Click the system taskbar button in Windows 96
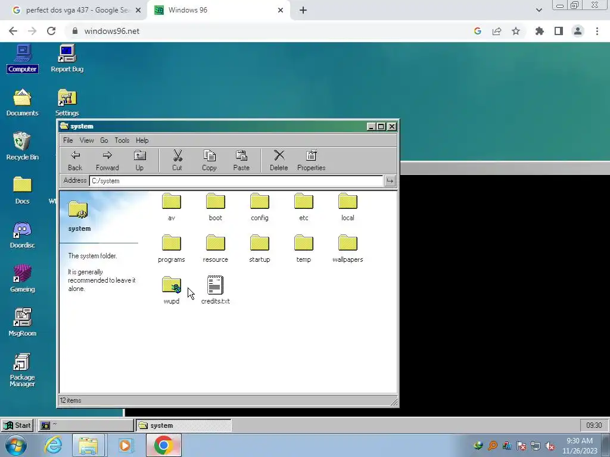This screenshot has width=610, height=457. tap(183, 425)
